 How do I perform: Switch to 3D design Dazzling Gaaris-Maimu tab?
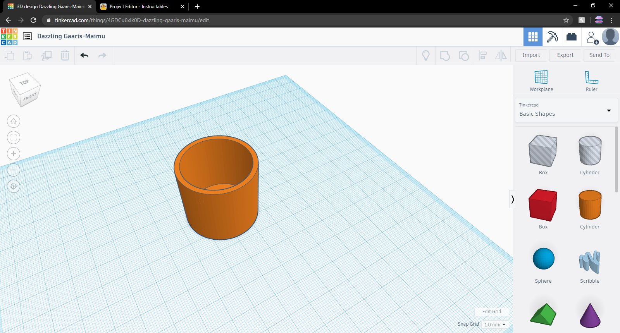point(50,7)
